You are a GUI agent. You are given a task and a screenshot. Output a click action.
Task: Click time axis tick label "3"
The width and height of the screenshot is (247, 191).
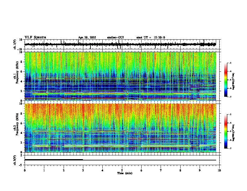pyautogui.click(x=83, y=170)
